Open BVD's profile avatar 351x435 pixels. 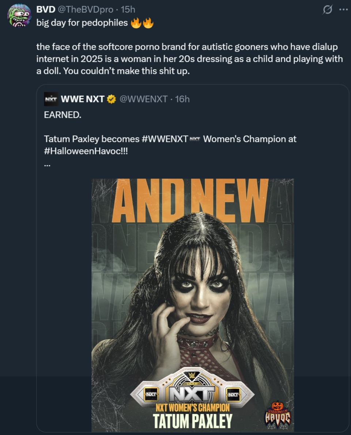pyautogui.click(x=19, y=15)
